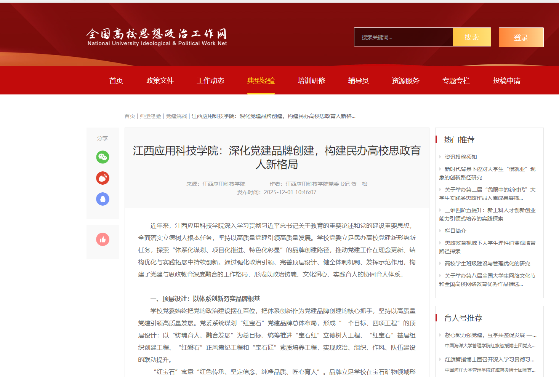This screenshot has width=559, height=377.
Task: Open the 政策文件 navigation tab
Action: (160, 80)
